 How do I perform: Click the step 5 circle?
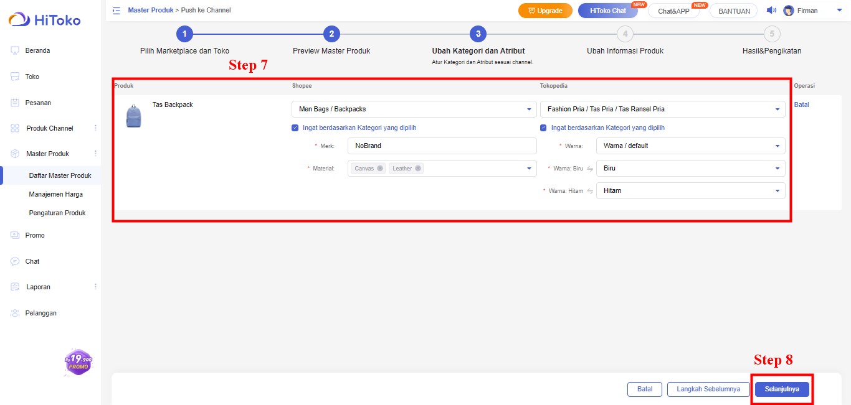coord(772,34)
